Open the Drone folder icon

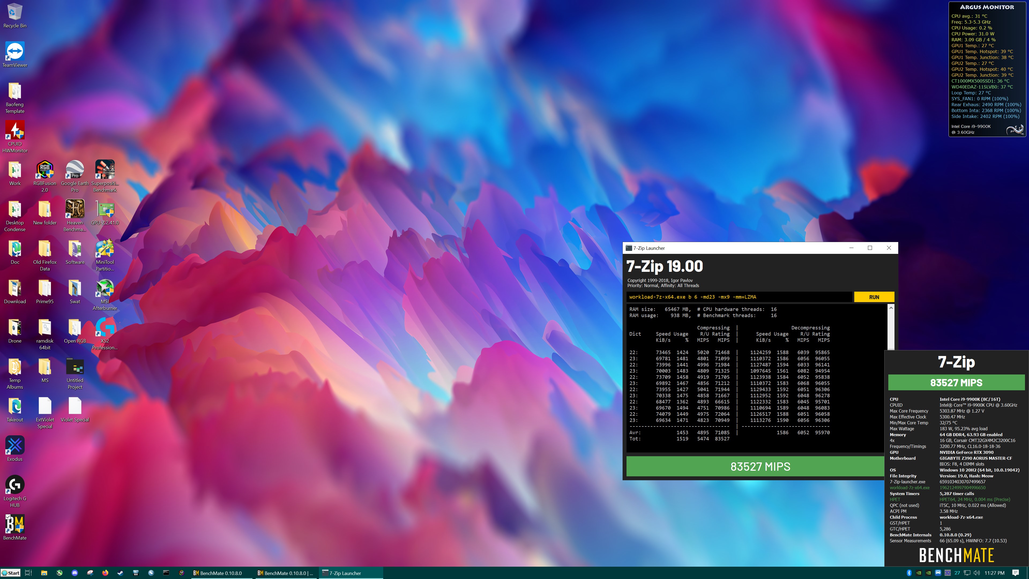[x=15, y=331]
